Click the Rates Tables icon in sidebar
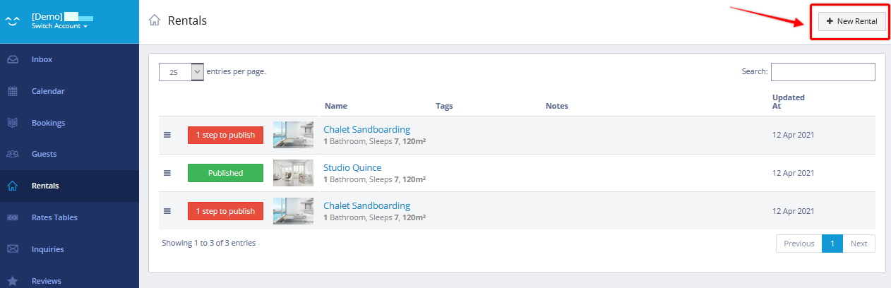Image resolution: width=891 pixels, height=288 pixels. click(12, 217)
